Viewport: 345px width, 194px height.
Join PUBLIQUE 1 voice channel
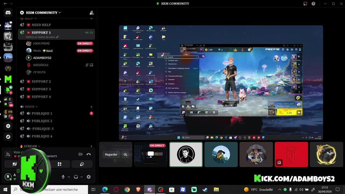56,113
